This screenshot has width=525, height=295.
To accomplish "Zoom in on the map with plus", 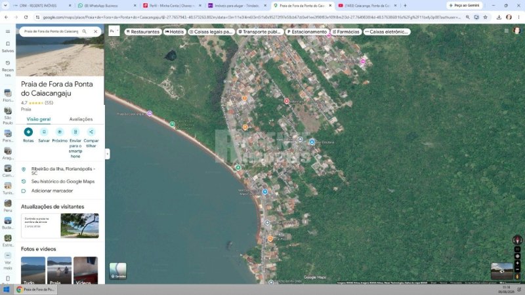I will 517,264.
